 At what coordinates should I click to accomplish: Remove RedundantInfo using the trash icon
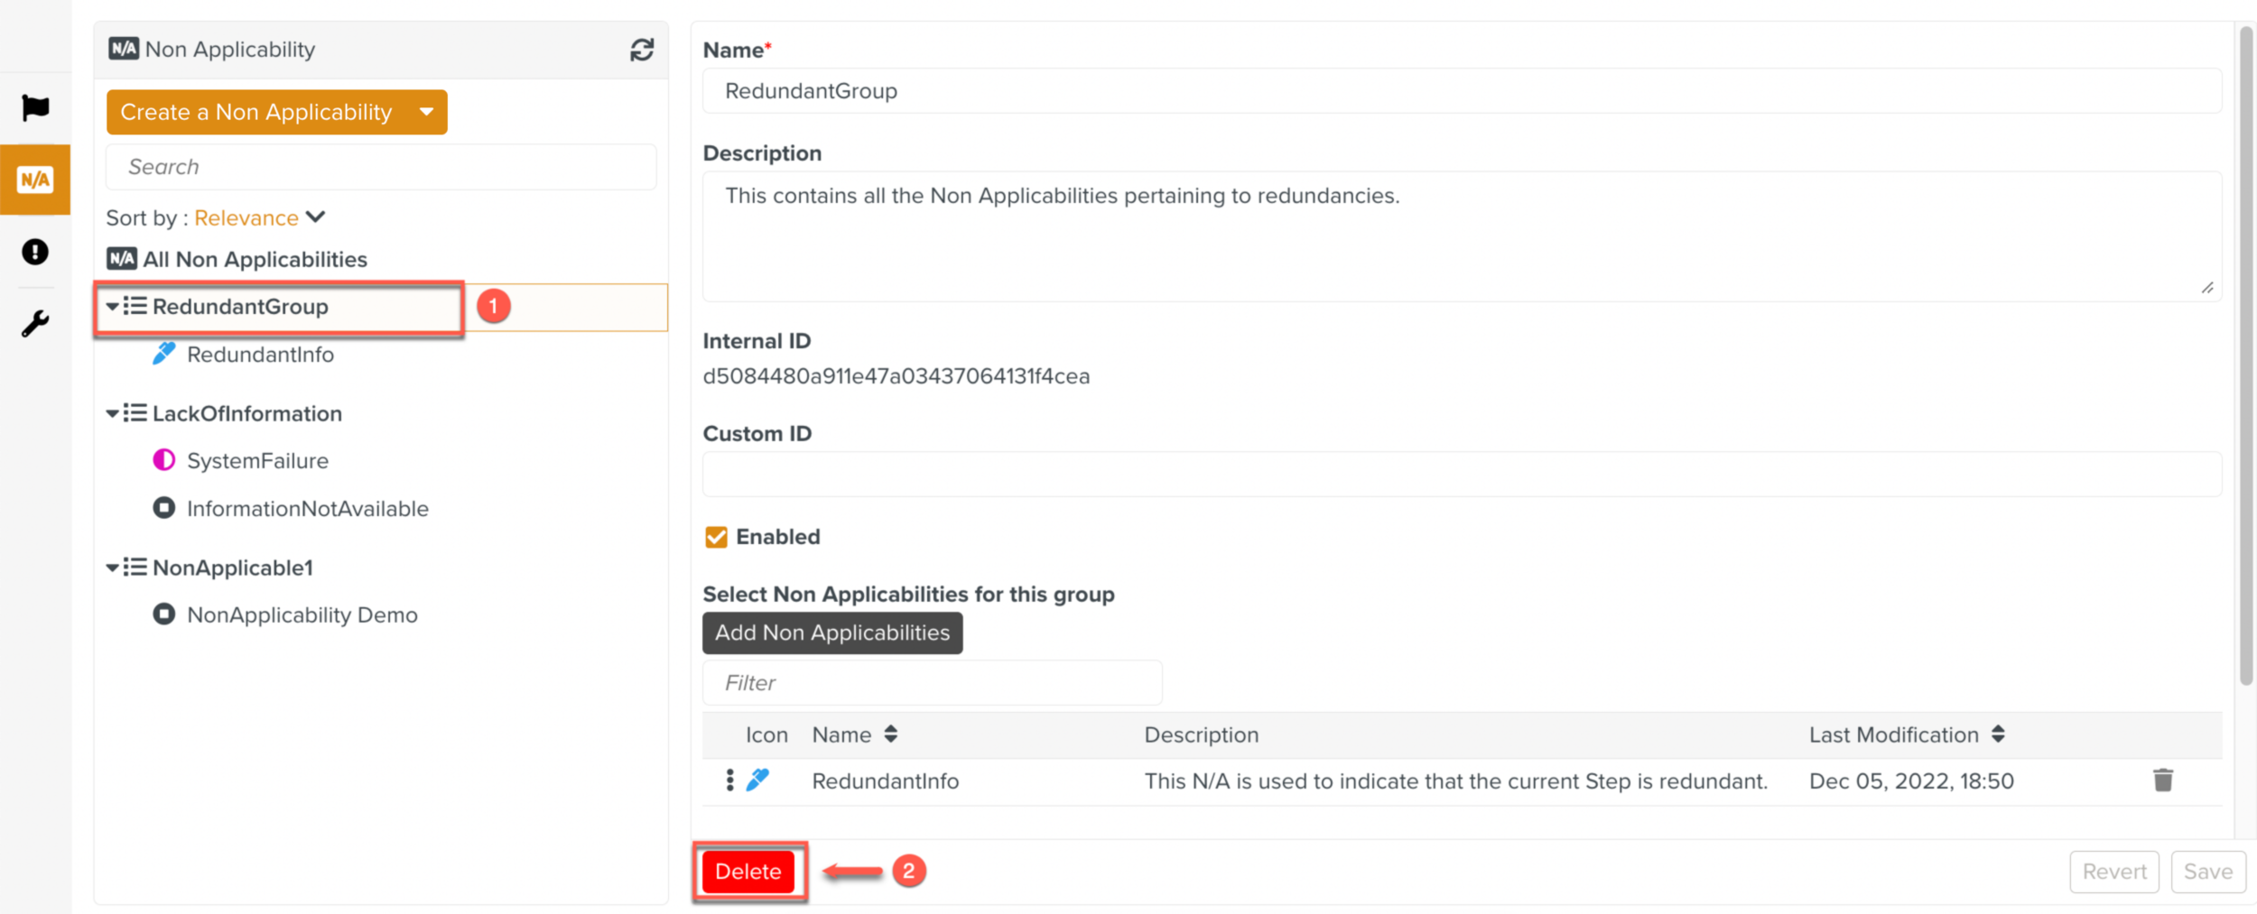point(2163,780)
